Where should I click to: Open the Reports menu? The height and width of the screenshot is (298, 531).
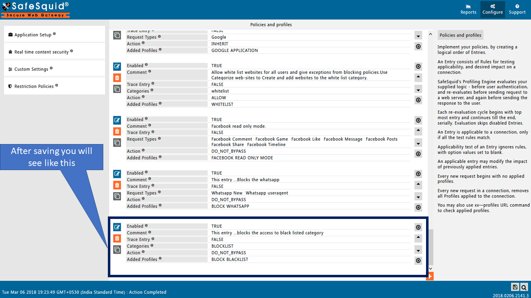click(468, 10)
